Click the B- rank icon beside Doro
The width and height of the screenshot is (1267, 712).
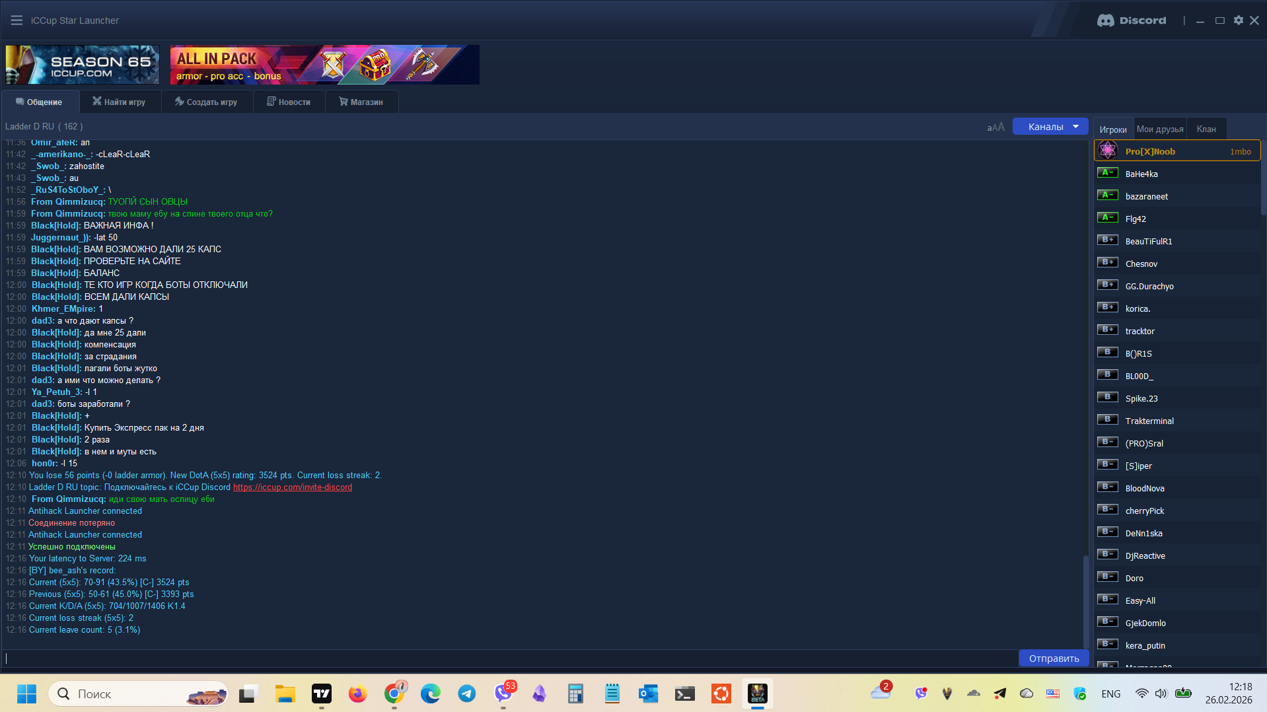coord(1108,577)
